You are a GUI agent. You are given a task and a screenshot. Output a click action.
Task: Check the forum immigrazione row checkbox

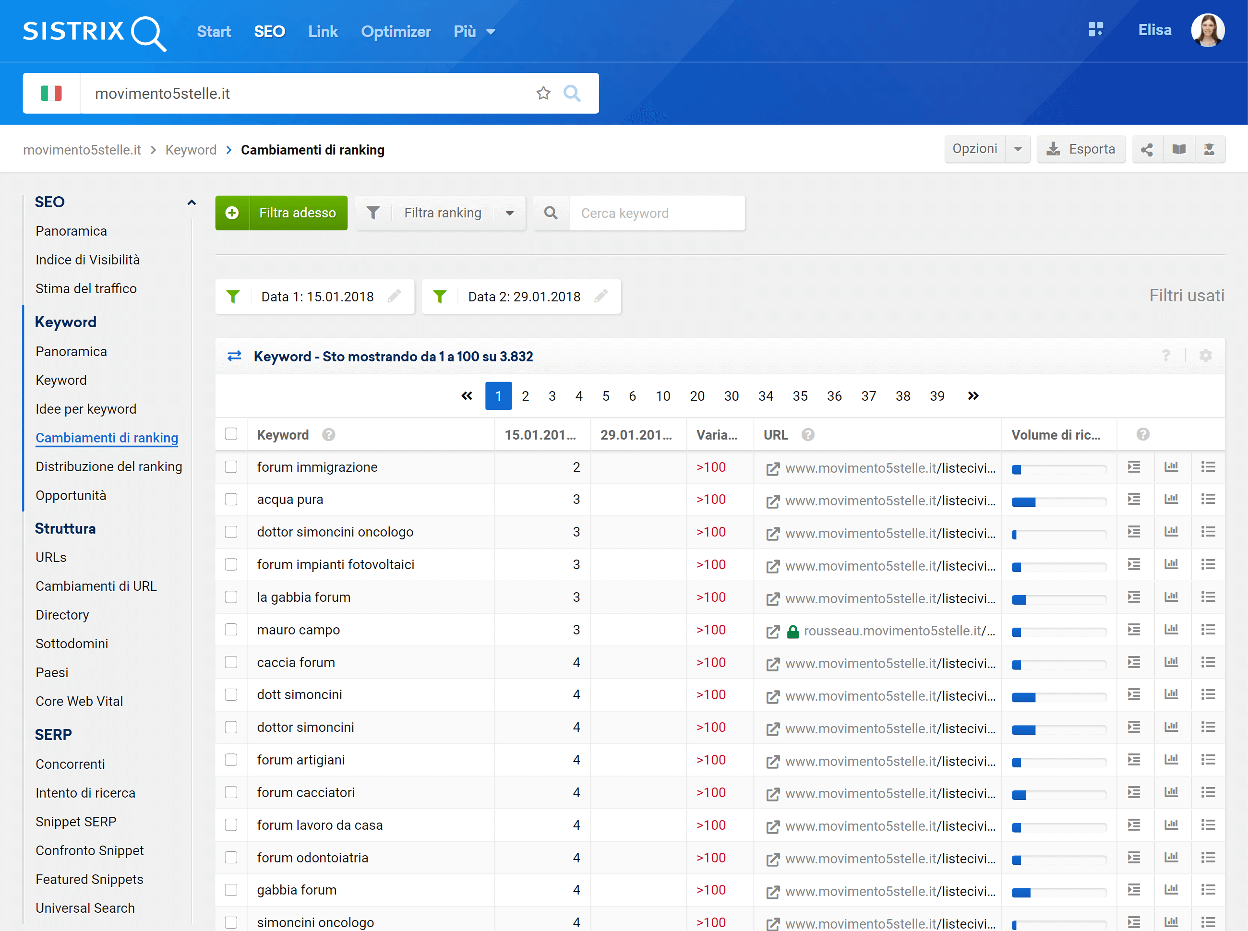231,466
